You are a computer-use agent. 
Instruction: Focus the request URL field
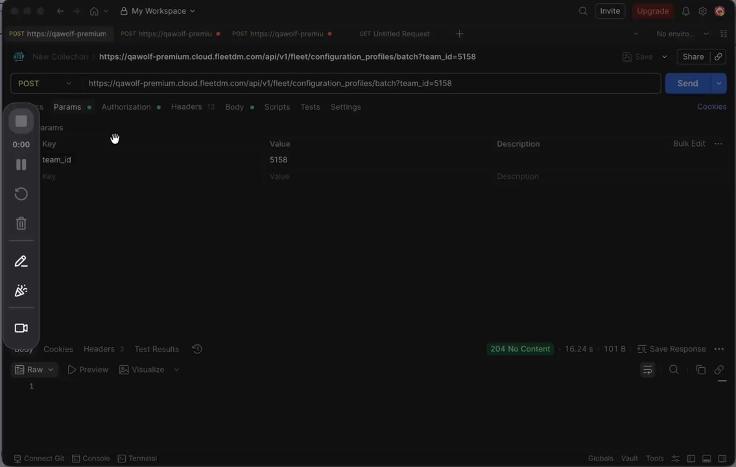point(371,83)
